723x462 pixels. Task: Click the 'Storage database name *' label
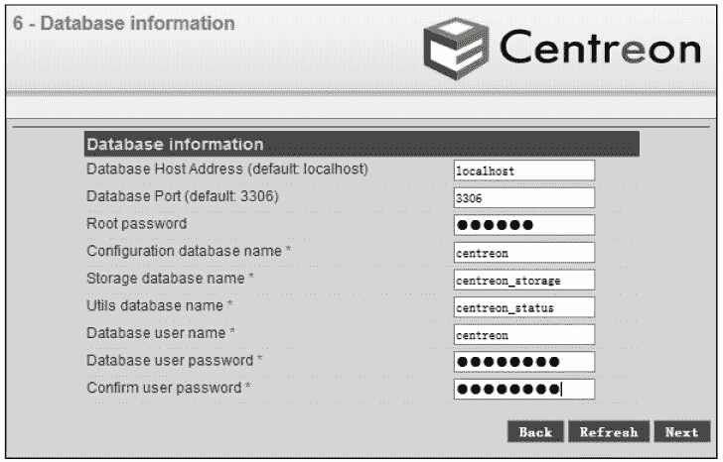click(171, 279)
